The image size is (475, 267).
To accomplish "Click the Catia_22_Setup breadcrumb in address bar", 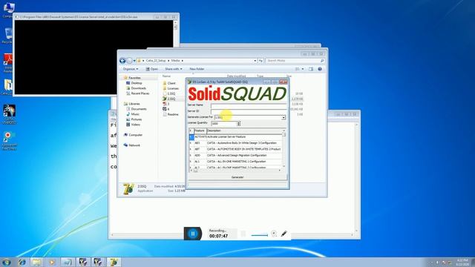I will pyautogui.click(x=156, y=61).
